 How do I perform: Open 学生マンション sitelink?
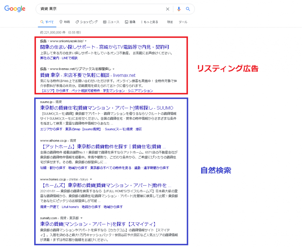pos(114,91)
